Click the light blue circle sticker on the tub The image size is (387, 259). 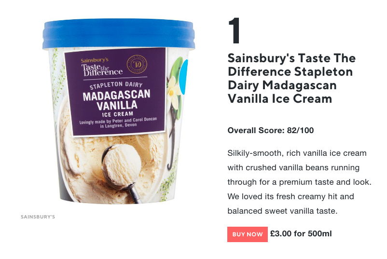184,77
